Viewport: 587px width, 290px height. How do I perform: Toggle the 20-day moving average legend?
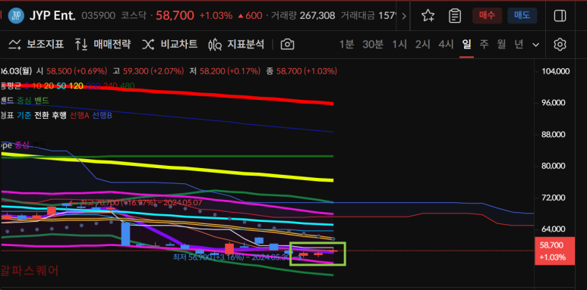49,86
